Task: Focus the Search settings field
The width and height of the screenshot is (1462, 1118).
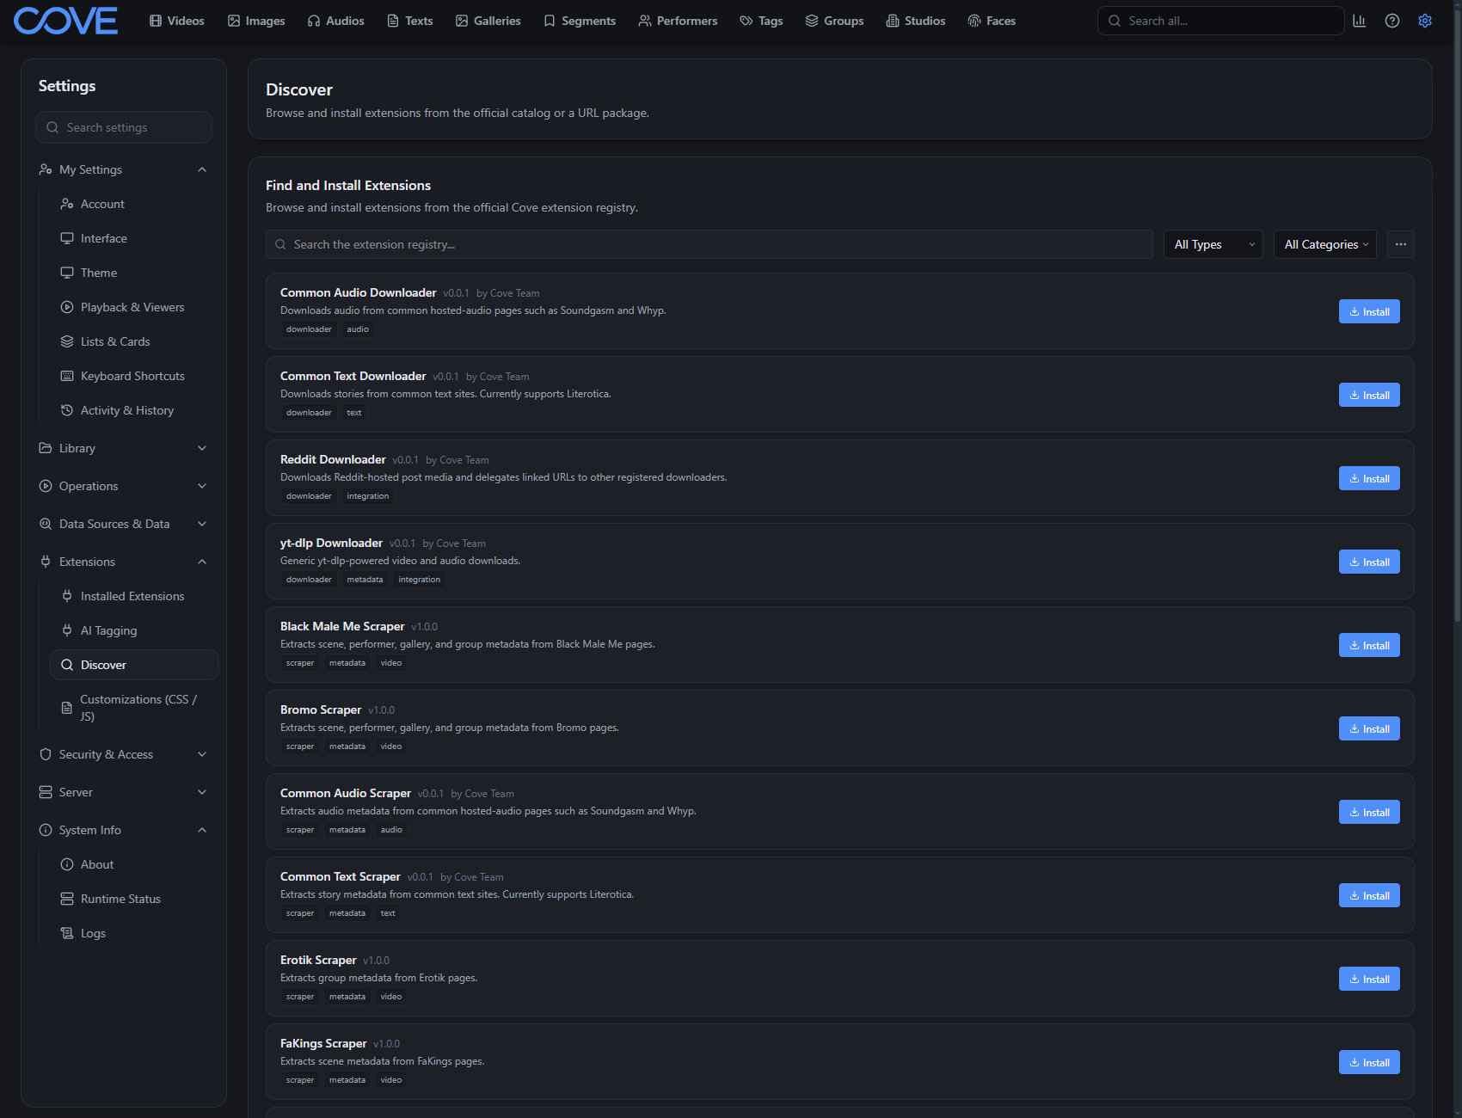Action: [x=124, y=127]
